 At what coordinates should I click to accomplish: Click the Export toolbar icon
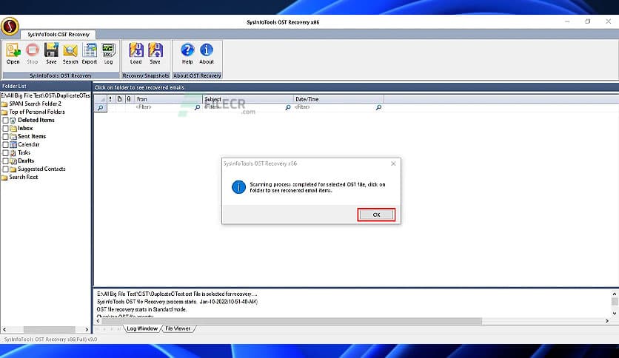pos(89,53)
